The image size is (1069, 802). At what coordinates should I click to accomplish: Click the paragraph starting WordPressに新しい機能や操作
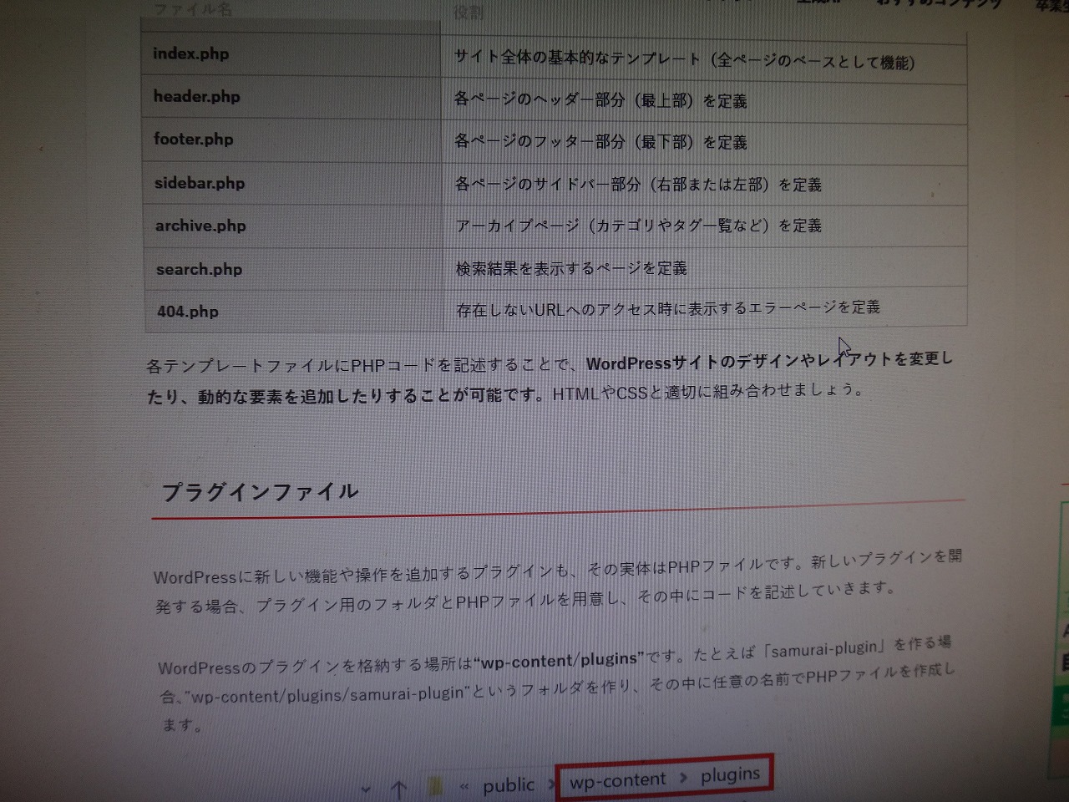pyautogui.click(x=558, y=581)
